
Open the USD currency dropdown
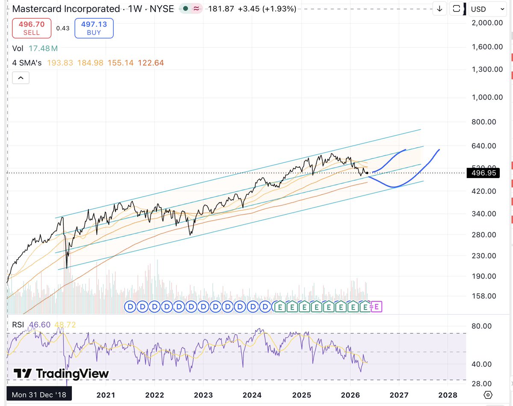point(487,9)
